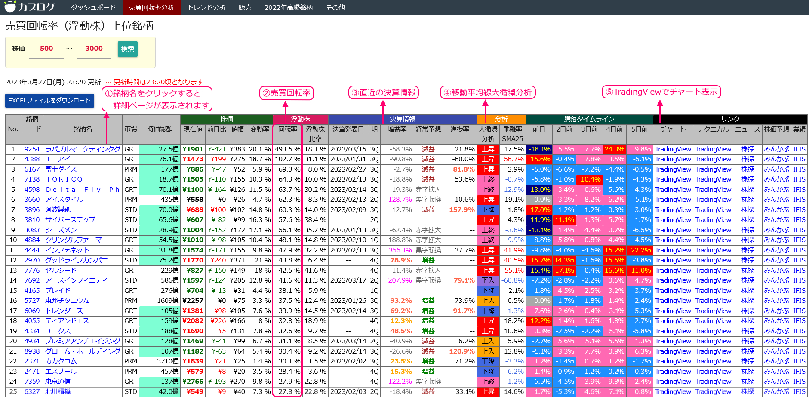This screenshot has height=397, width=809.
Task: Open the 株探 news link for row 2
Action: (x=747, y=159)
